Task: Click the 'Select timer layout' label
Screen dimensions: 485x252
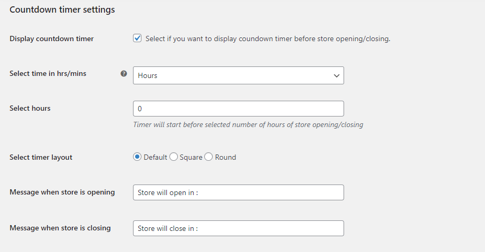Action: [x=41, y=157]
